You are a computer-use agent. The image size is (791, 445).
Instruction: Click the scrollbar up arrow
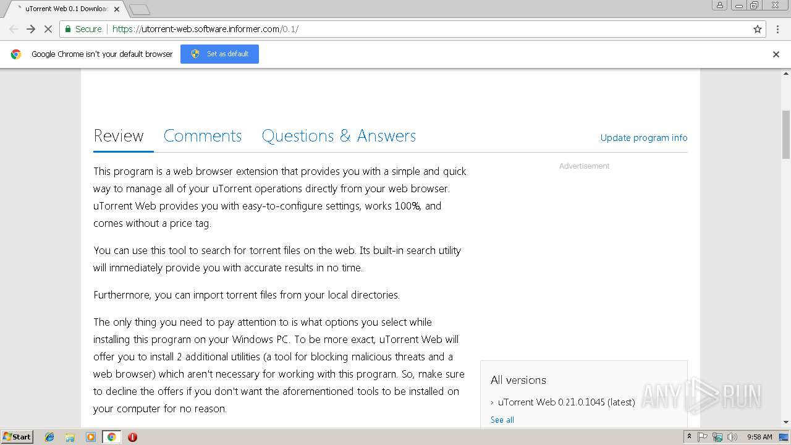785,74
